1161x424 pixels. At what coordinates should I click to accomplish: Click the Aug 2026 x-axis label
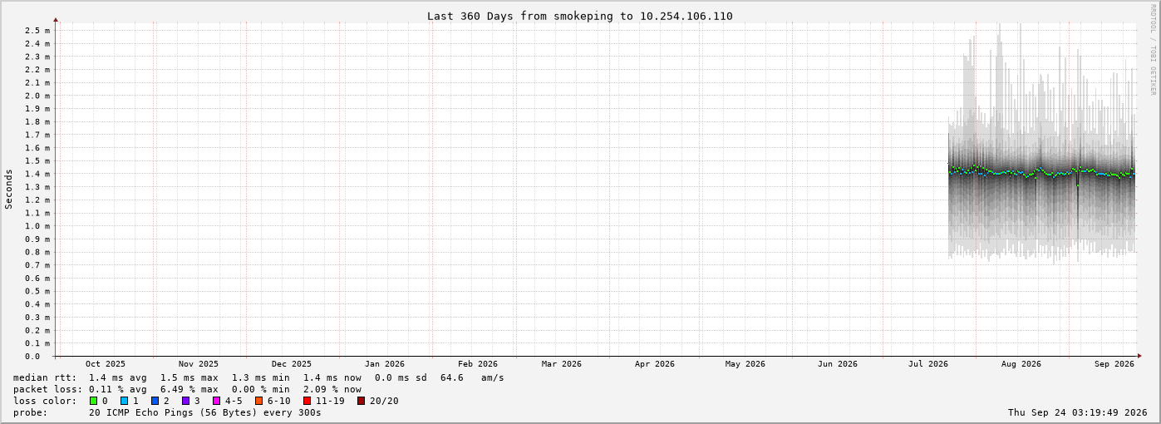(1021, 364)
